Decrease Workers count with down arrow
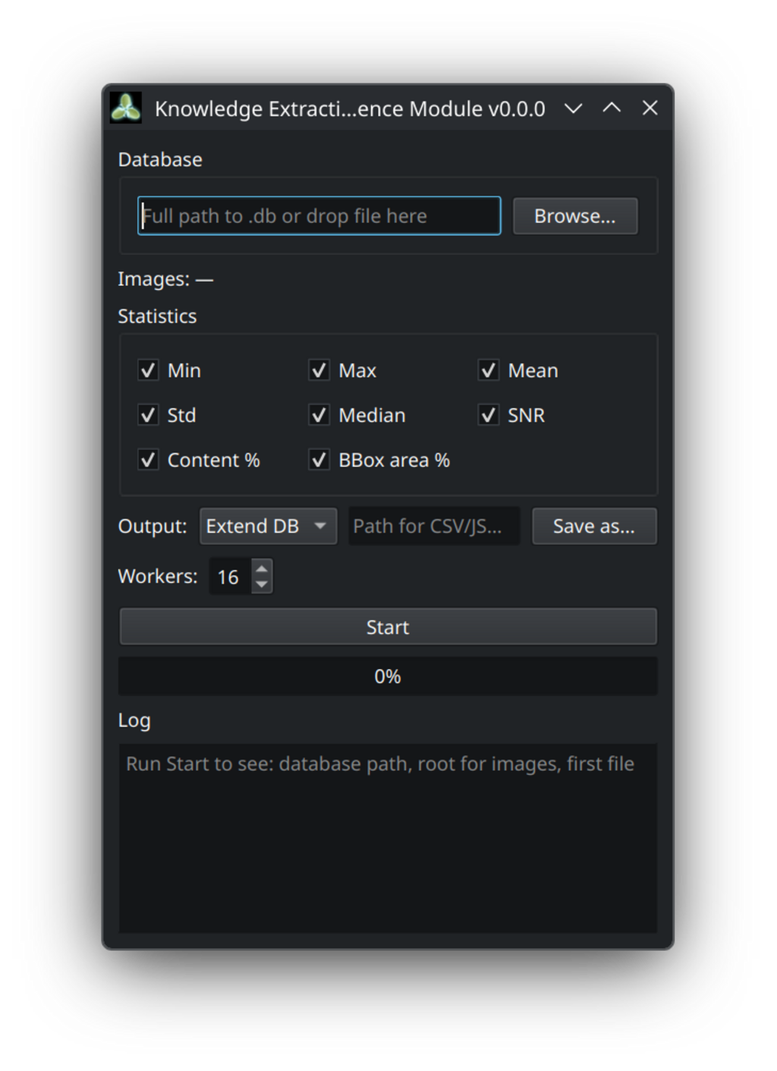The image size is (777, 1071). pos(262,585)
